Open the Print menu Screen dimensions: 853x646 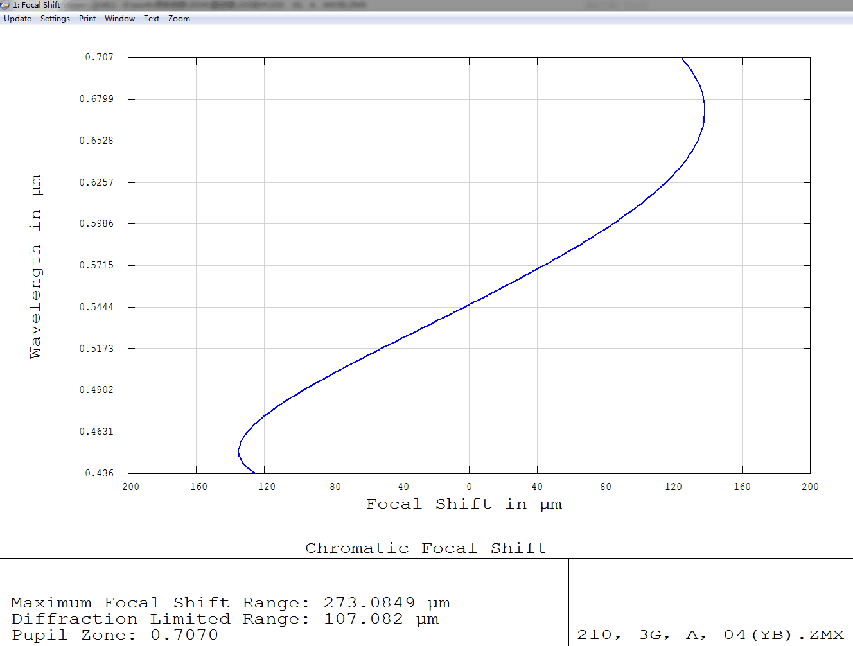point(87,19)
